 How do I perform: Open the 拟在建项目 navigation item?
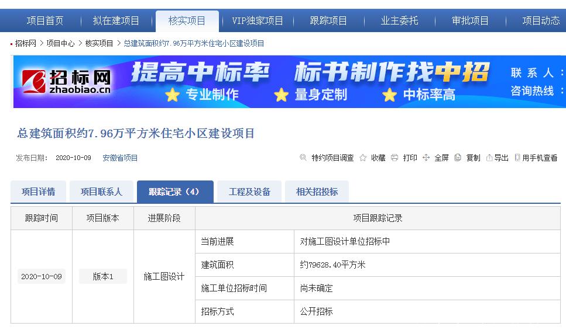pyautogui.click(x=116, y=20)
